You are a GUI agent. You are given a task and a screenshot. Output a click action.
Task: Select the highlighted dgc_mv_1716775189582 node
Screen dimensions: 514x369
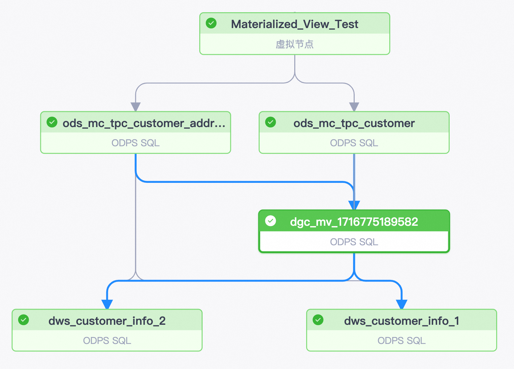pos(354,231)
